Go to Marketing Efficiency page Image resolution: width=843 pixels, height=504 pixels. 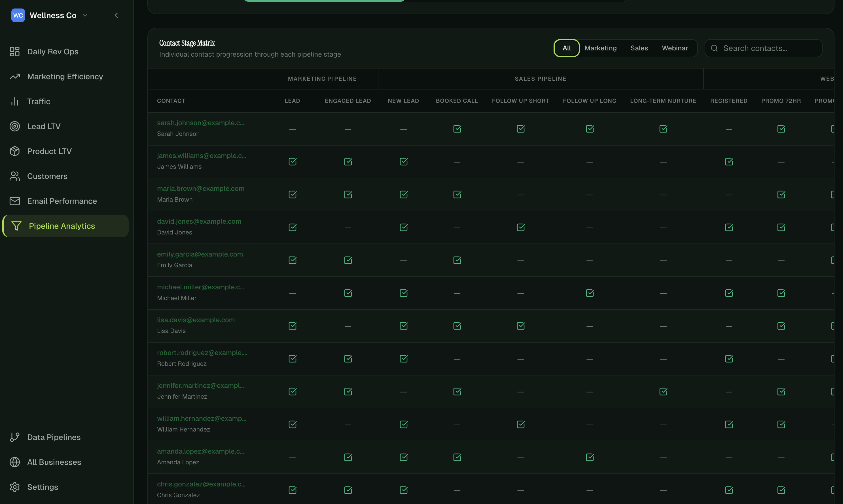pyautogui.click(x=65, y=76)
